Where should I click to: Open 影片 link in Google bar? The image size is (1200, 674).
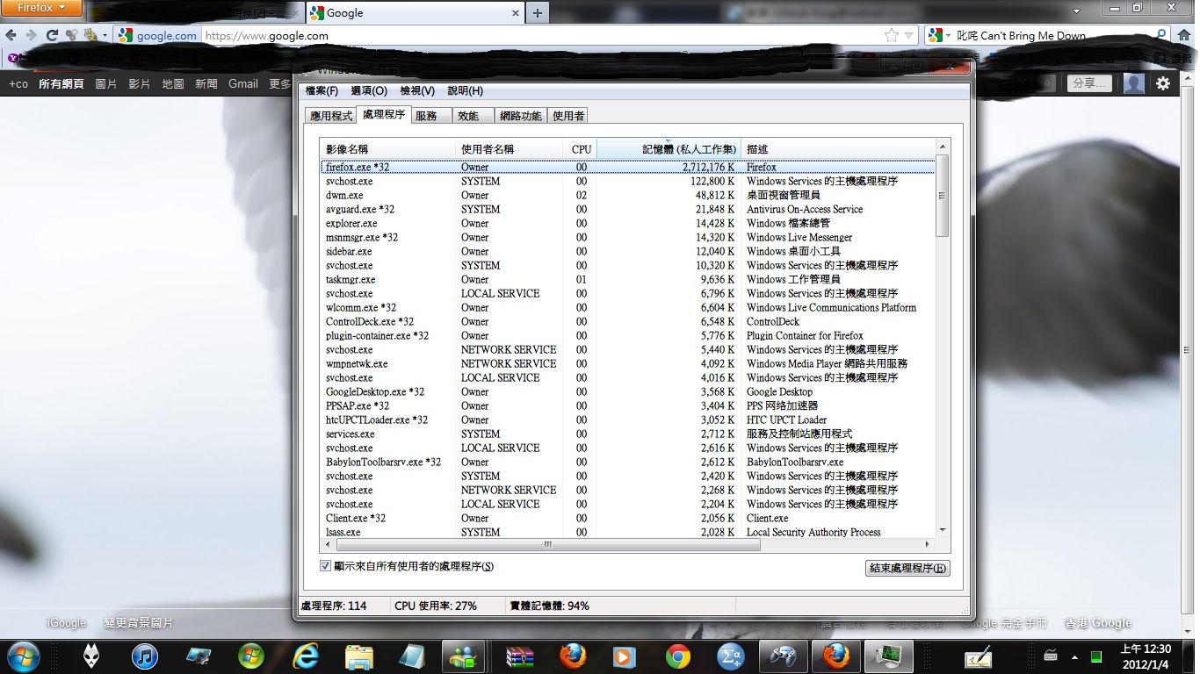[139, 83]
